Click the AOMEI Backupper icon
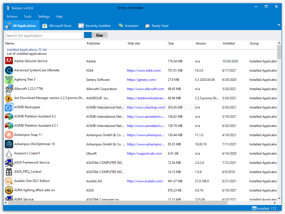Image resolution: width=285 pixels, height=214 pixels. click(x=9, y=107)
